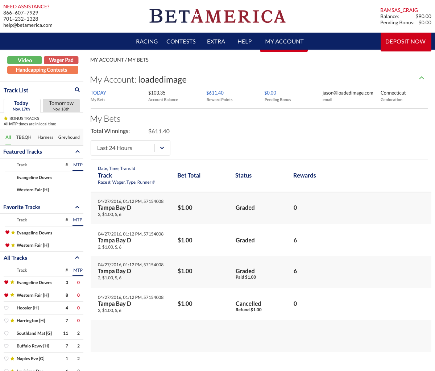
Task: Click the bonus star next to Harrington [H]
Action: point(12,321)
